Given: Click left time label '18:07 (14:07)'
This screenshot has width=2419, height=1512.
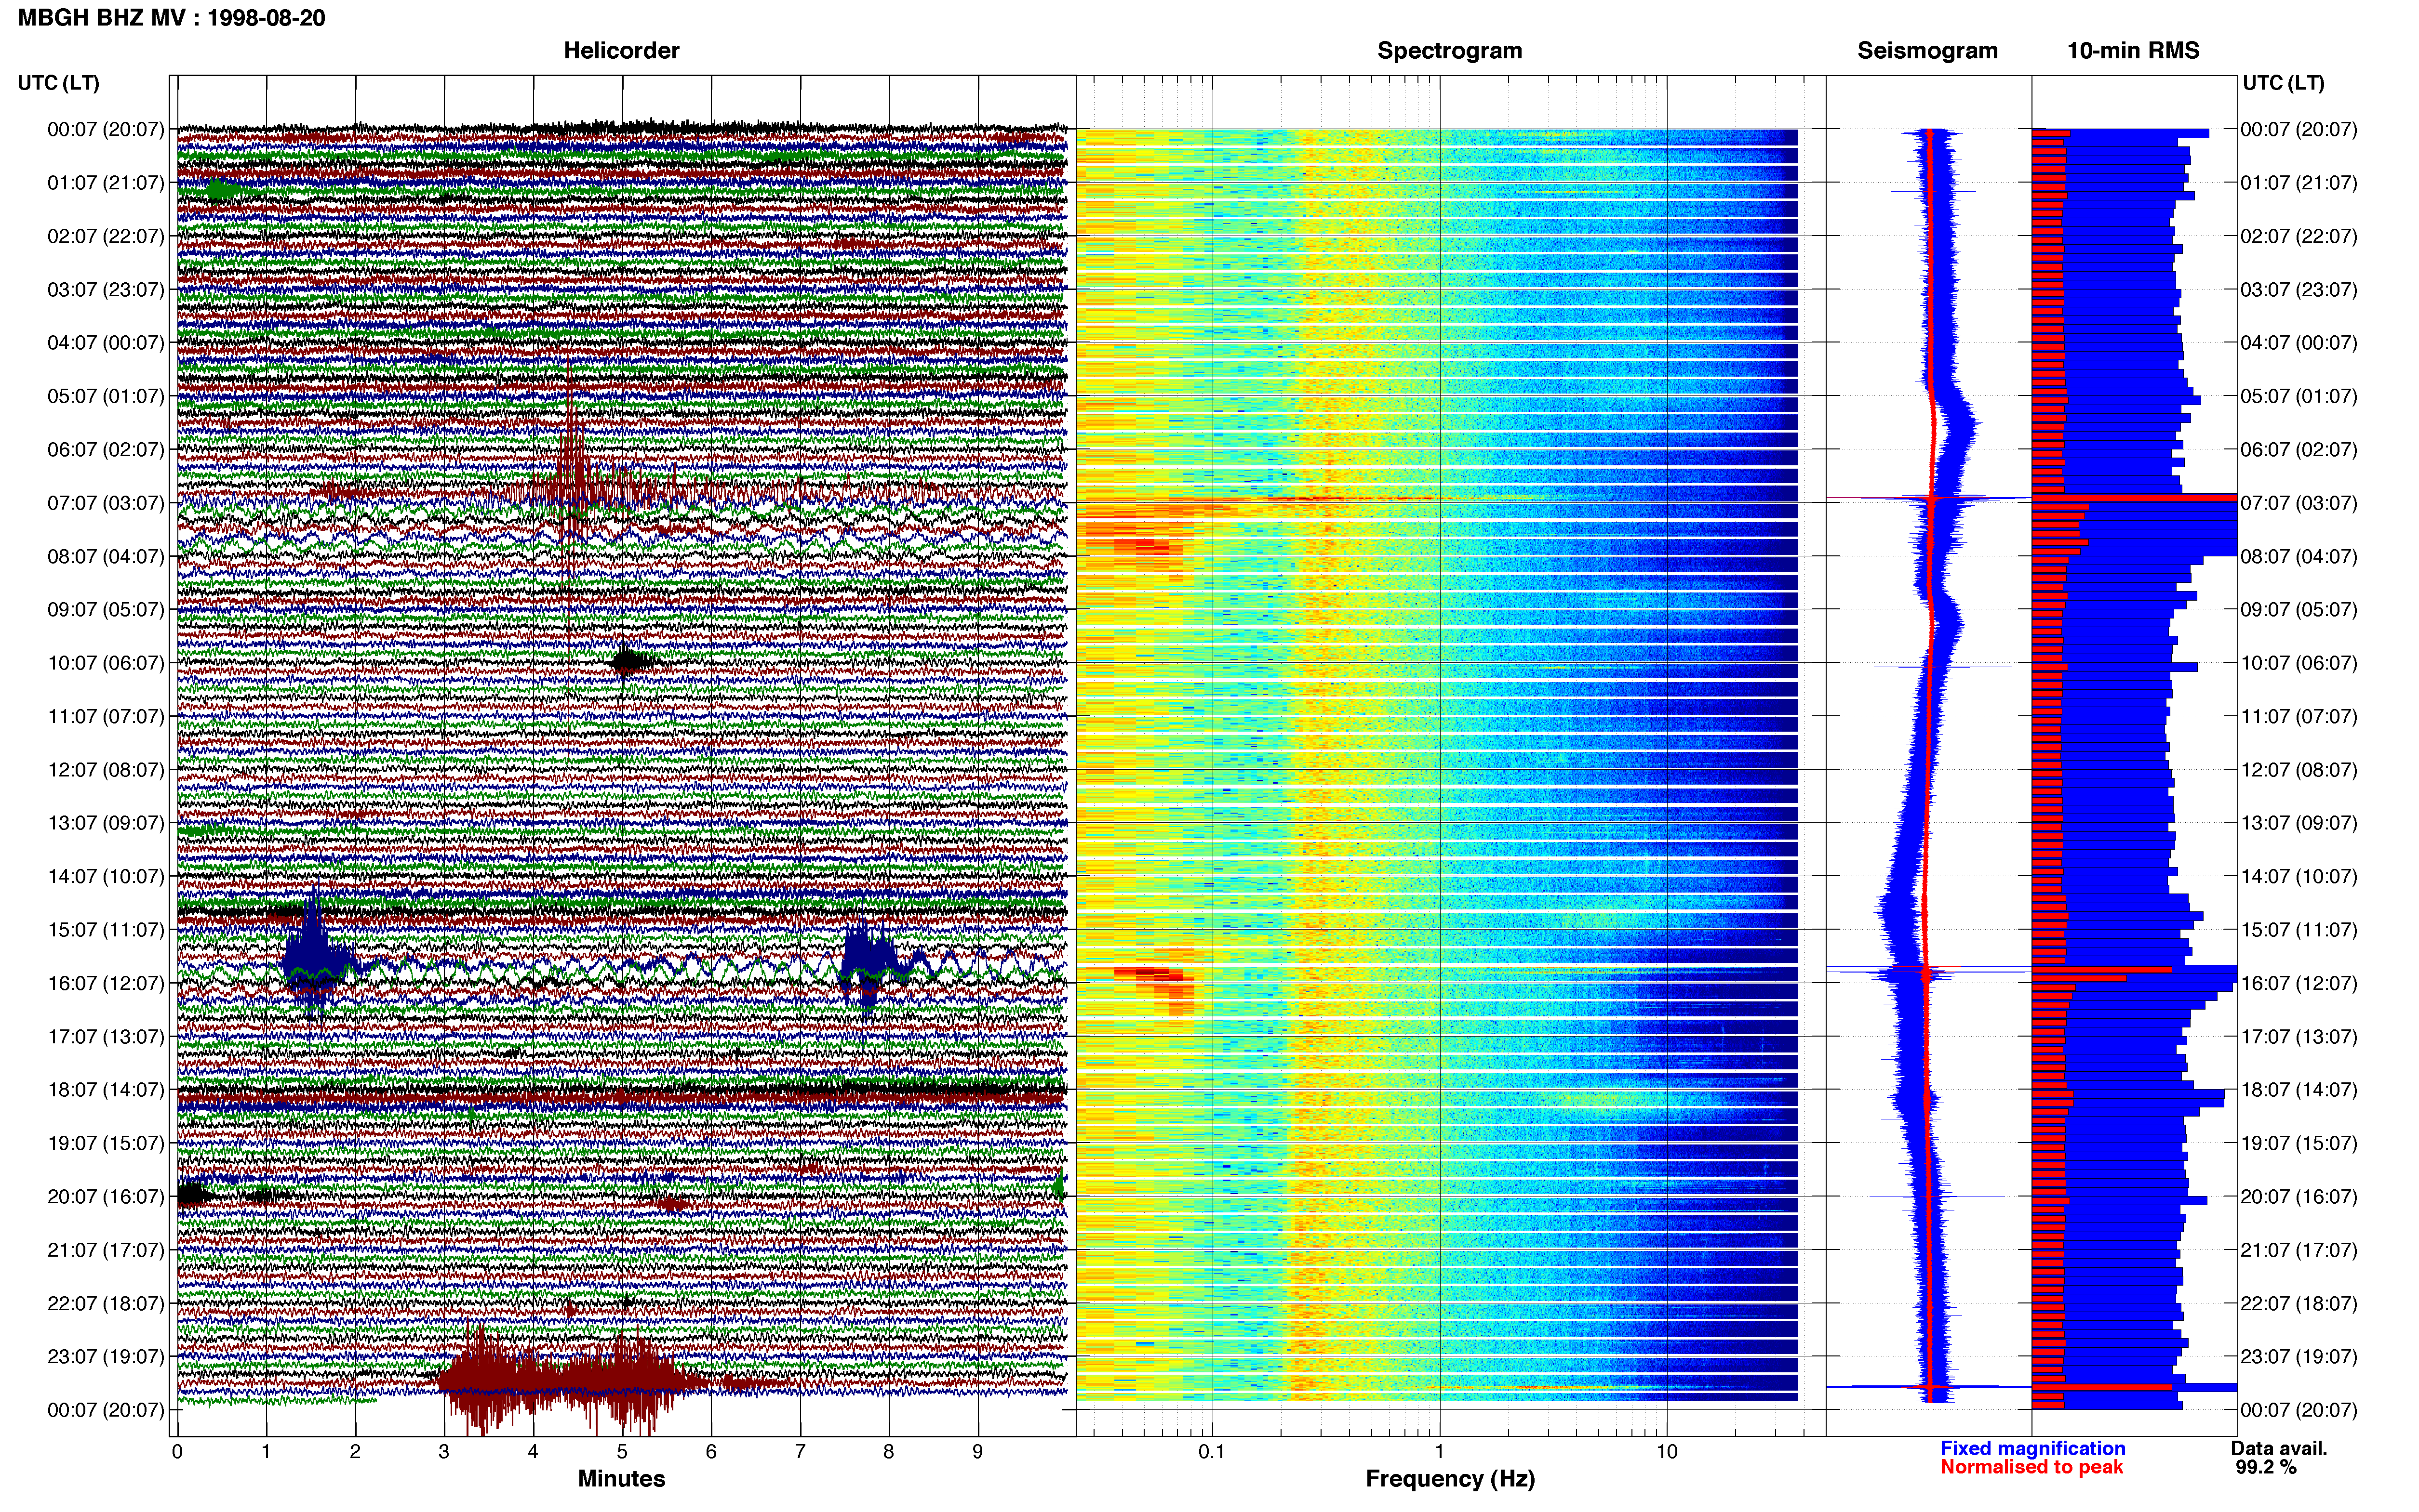Looking at the screenshot, I should (x=106, y=1090).
